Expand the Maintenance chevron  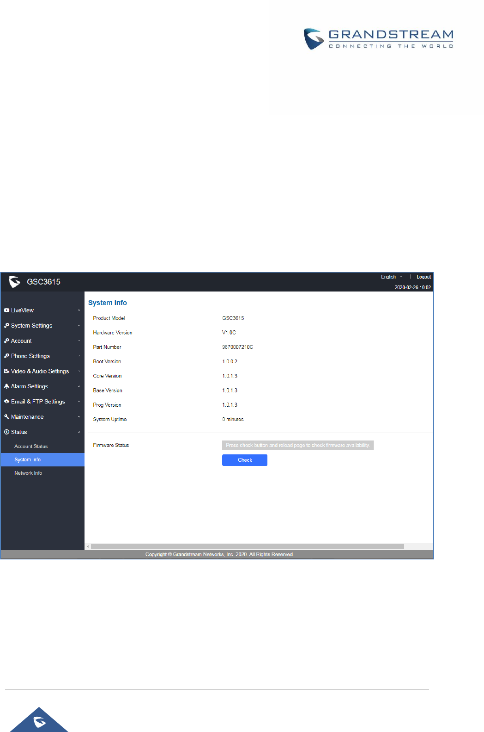[79, 417]
